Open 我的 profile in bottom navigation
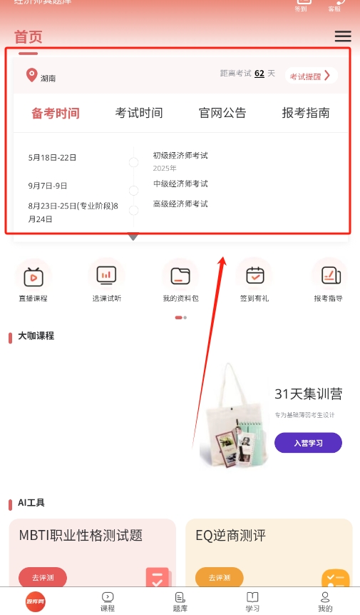Viewport: 360px width, 615px height. click(x=325, y=601)
